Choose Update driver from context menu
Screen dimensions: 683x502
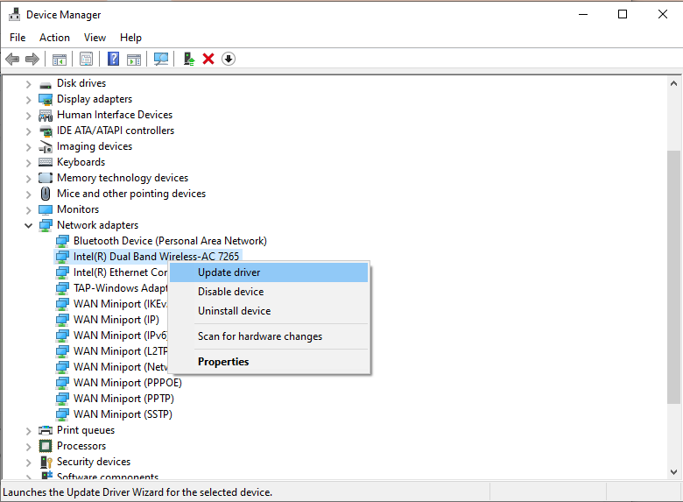click(x=269, y=272)
